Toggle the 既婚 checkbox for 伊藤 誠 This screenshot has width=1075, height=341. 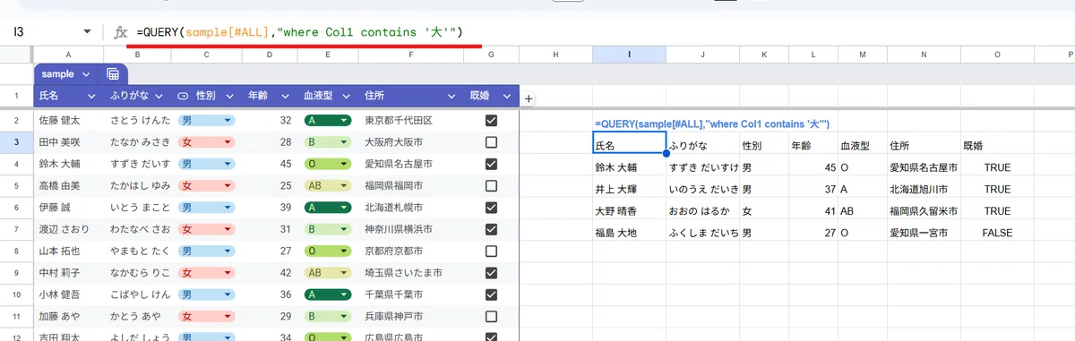click(x=491, y=208)
